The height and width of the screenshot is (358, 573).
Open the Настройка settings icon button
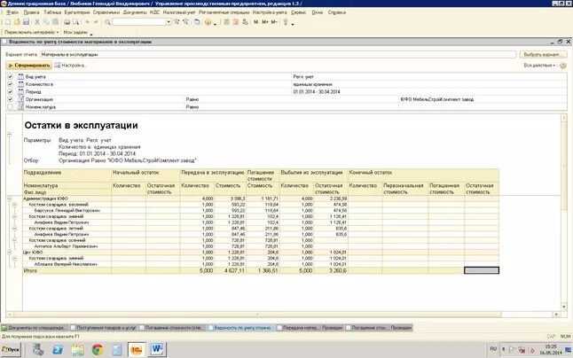(x=71, y=66)
